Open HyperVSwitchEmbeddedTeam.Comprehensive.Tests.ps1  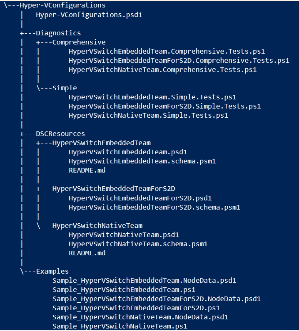click(167, 52)
